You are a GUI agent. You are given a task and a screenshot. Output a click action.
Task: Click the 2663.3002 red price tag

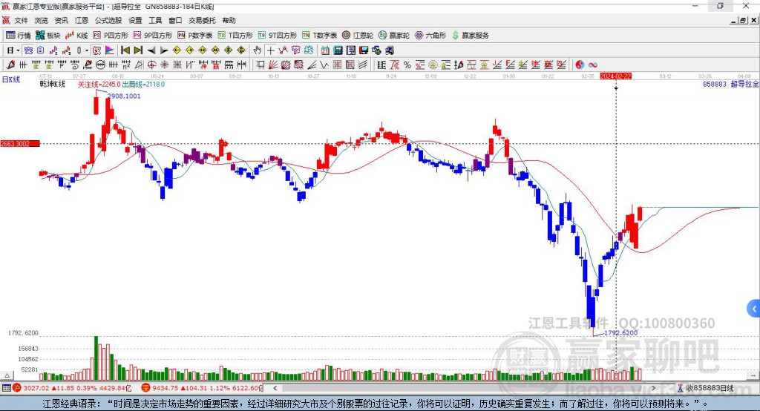coord(20,144)
